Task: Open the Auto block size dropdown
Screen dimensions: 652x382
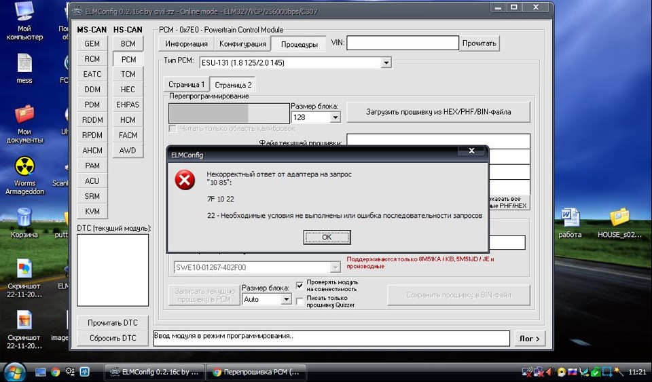Action: point(286,299)
